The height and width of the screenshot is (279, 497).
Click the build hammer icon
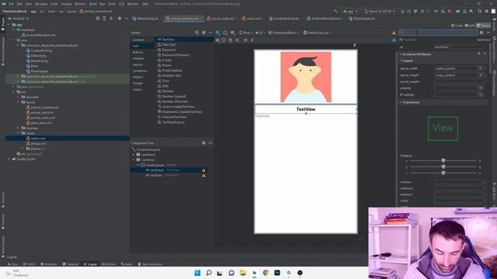pyautogui.click(x=335, y=12)
